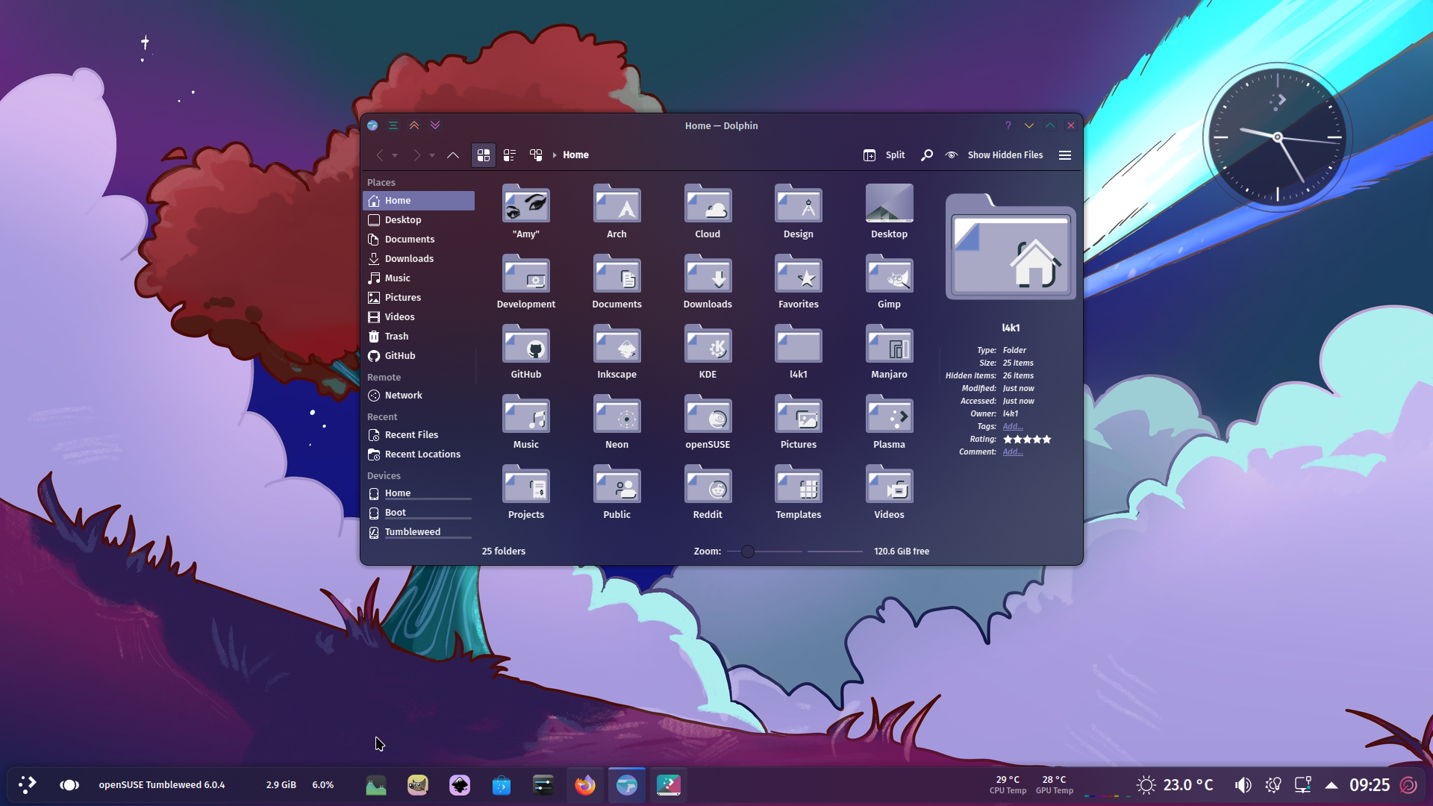
Task: Select Documents in Places sidebar
Action: click(419, 240)
